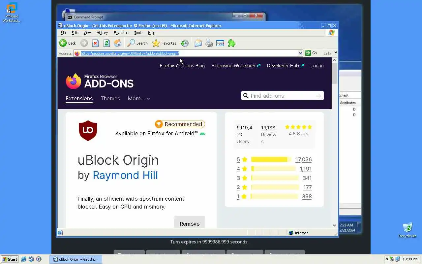This screenshot has height=264, width=422.
Task: Click the address bar URL field
Action: pos(189,53)
